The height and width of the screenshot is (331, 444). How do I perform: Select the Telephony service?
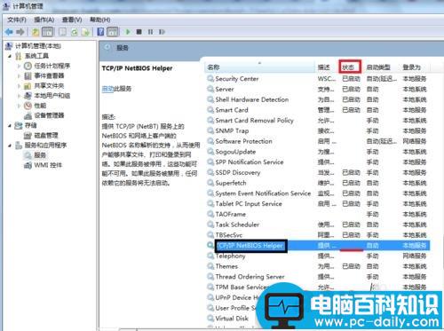[x=230, y=256]
